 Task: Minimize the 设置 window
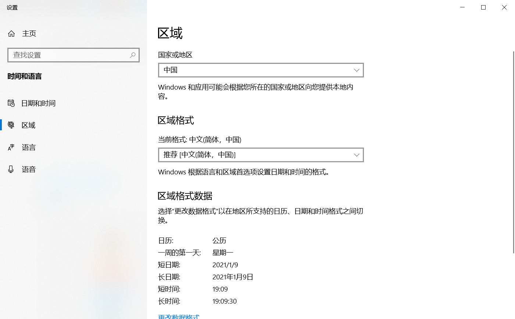pos(462,7)
